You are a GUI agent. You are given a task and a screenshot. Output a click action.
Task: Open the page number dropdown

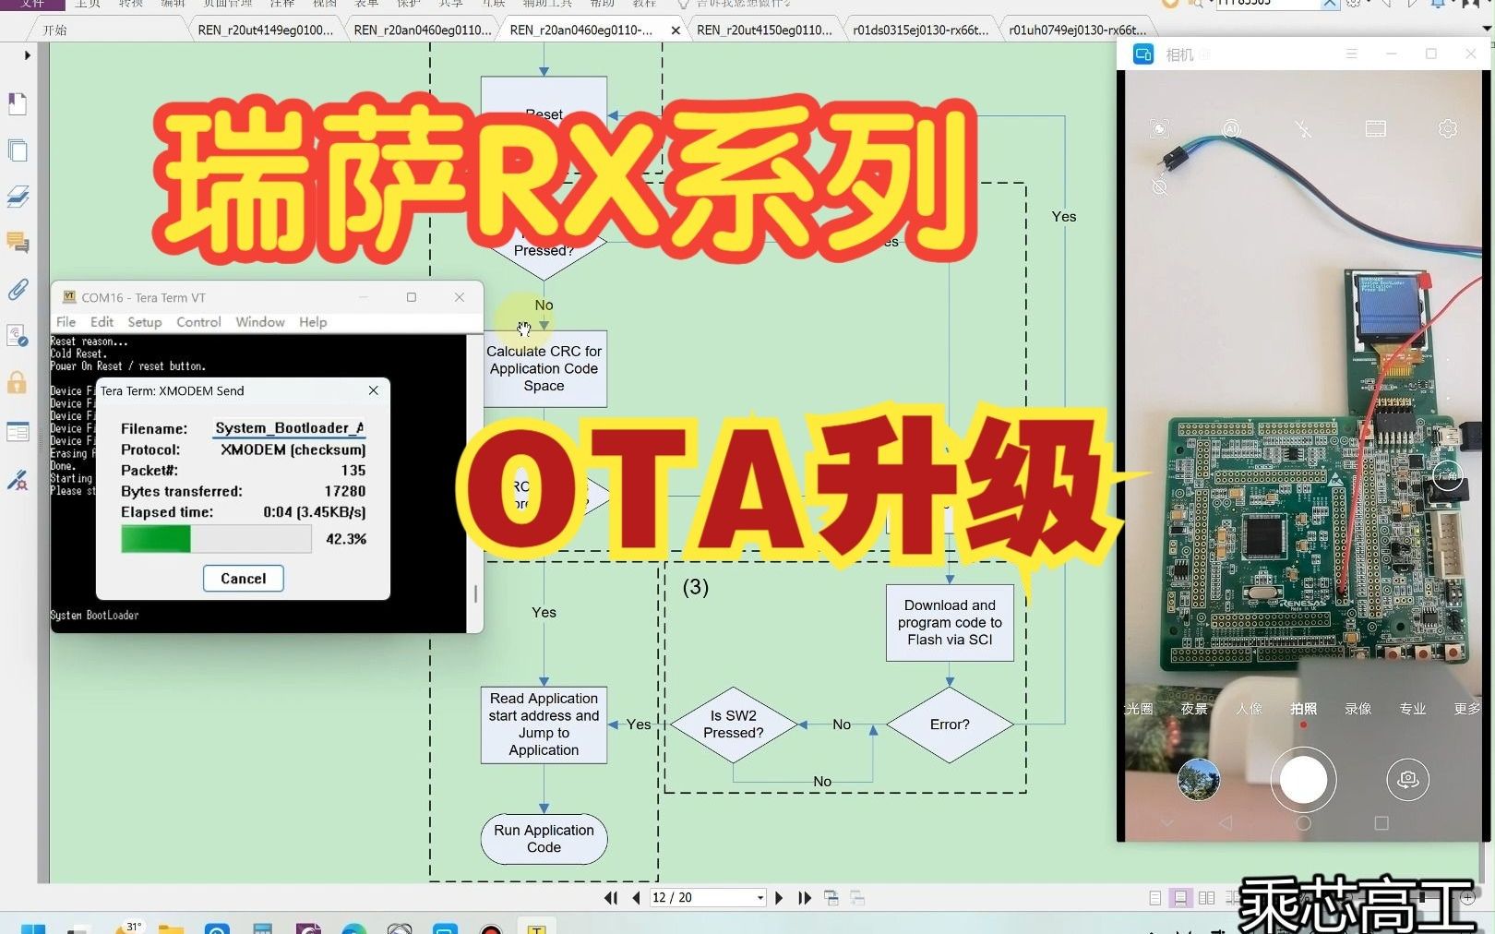pyautogui.click(x=759, y=897)
